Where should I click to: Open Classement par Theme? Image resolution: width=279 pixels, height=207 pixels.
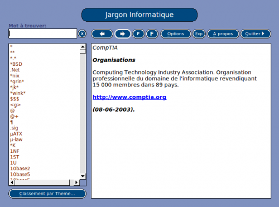(47, 194)
